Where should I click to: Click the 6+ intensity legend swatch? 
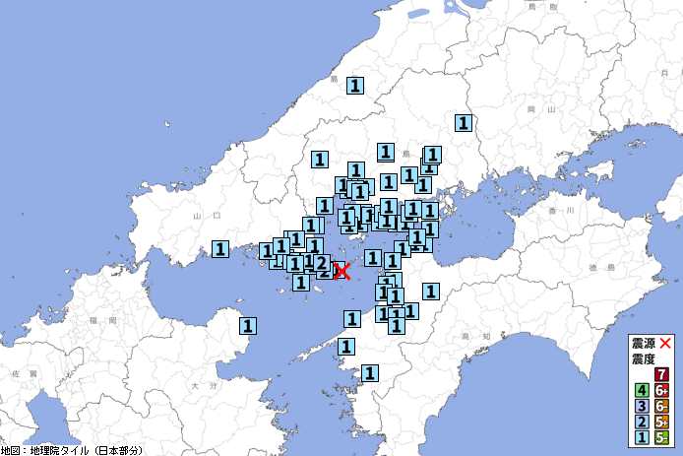[x=661, y=390]
